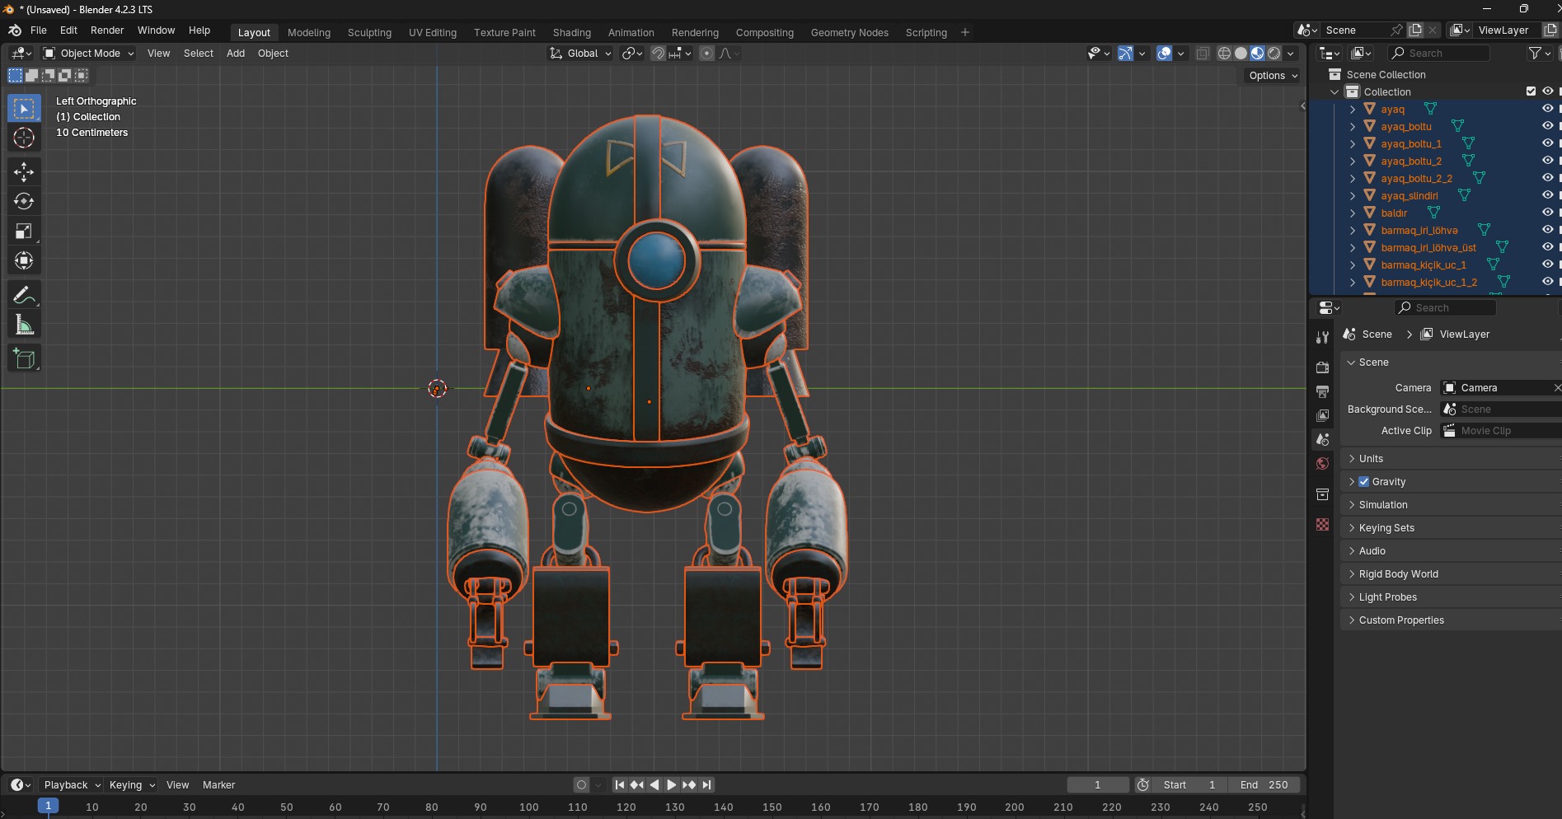Click the outliner Search field
Viewport: 1562px width, 819px height.
(1439, 53)
